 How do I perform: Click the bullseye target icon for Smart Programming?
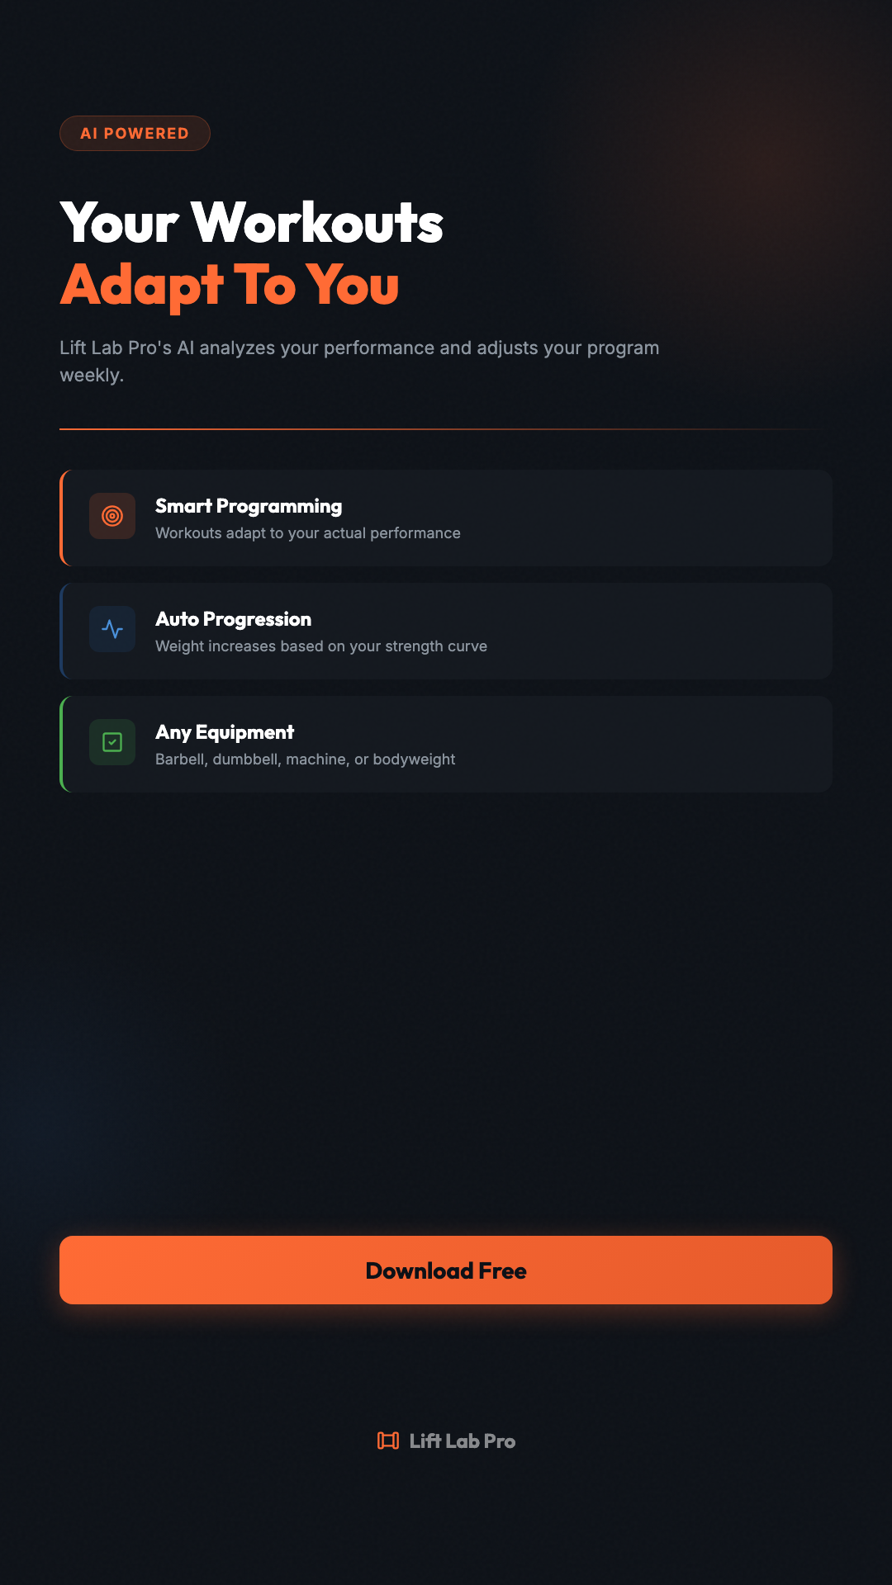[112, 516]
